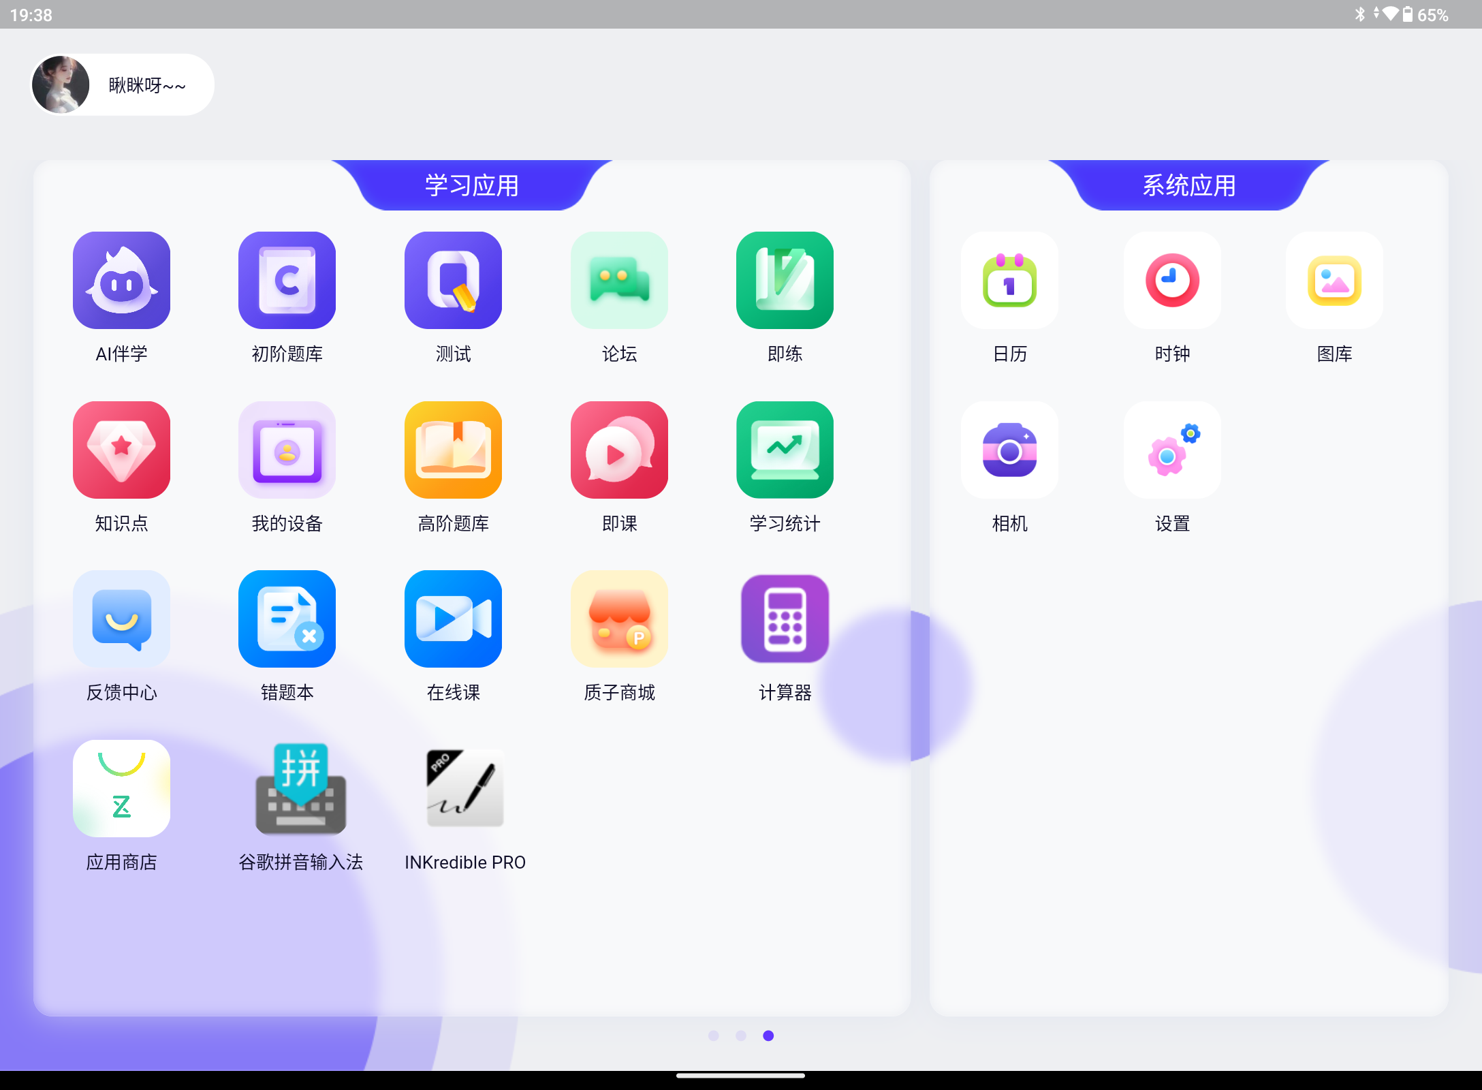The height and width of the screenshot is (1090, 1482).
Task: Tap the Bluetooth status bar icon
Action: coord(1360,14)
